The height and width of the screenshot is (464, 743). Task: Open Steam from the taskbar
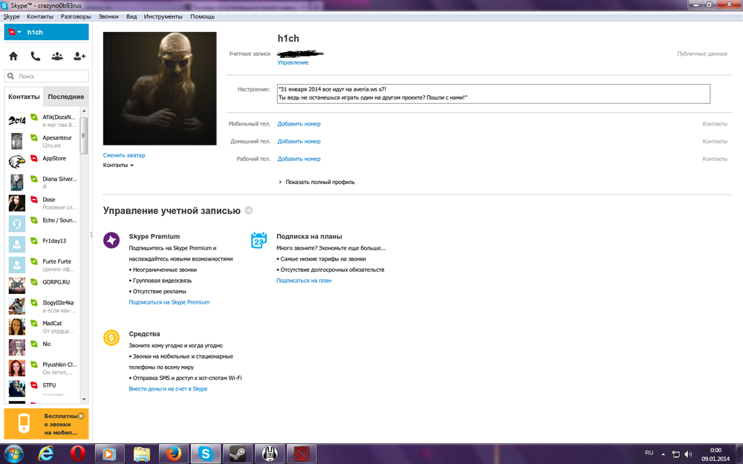237,452
